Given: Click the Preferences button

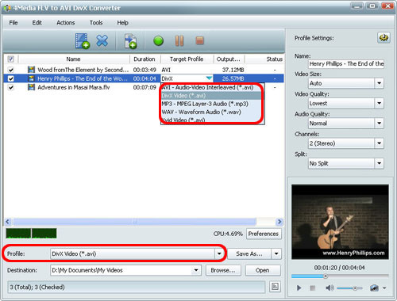Looking at the screenshot, I should point(264,234).
